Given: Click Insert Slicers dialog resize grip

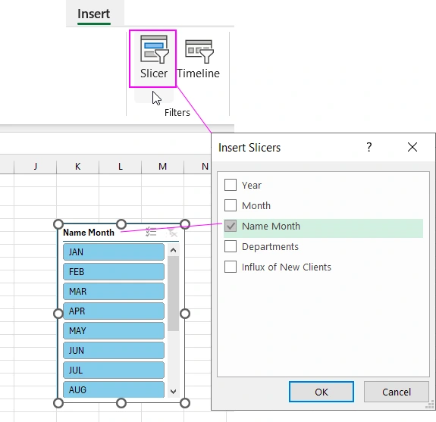Looking at the screenshot, I should tap(430, 405).
